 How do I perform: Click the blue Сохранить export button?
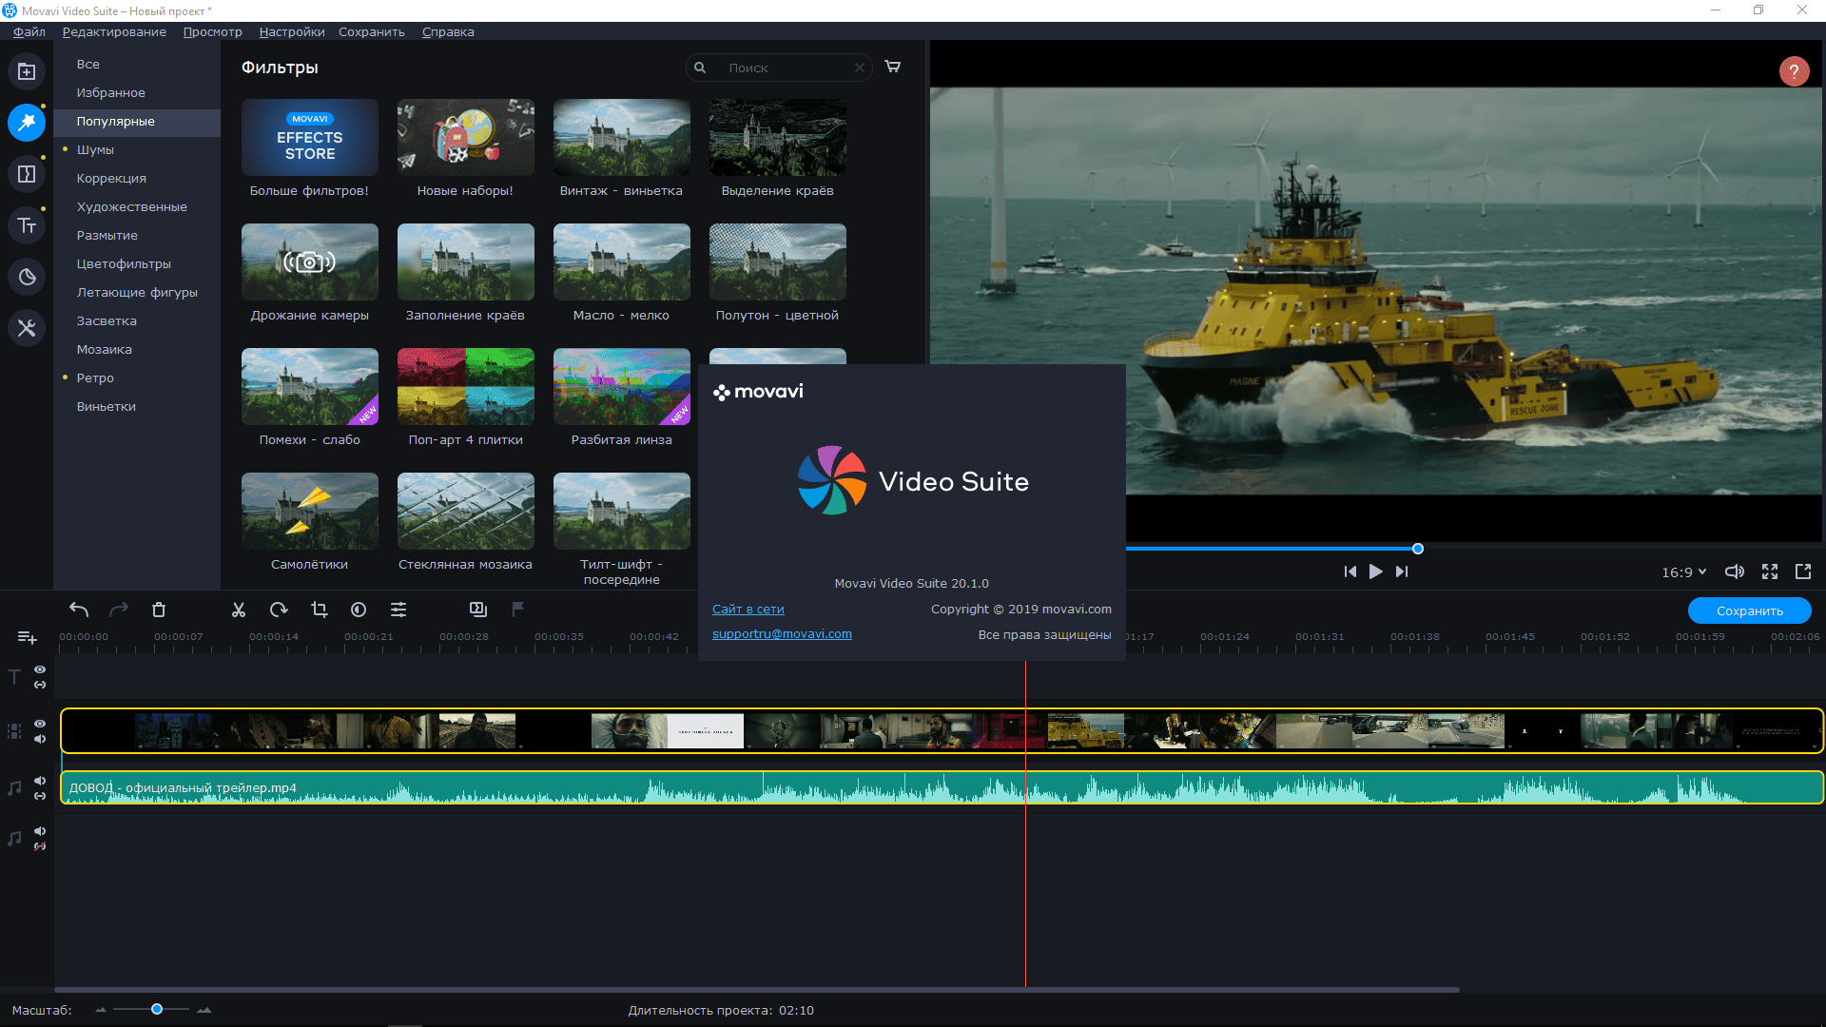(1749, 610)
